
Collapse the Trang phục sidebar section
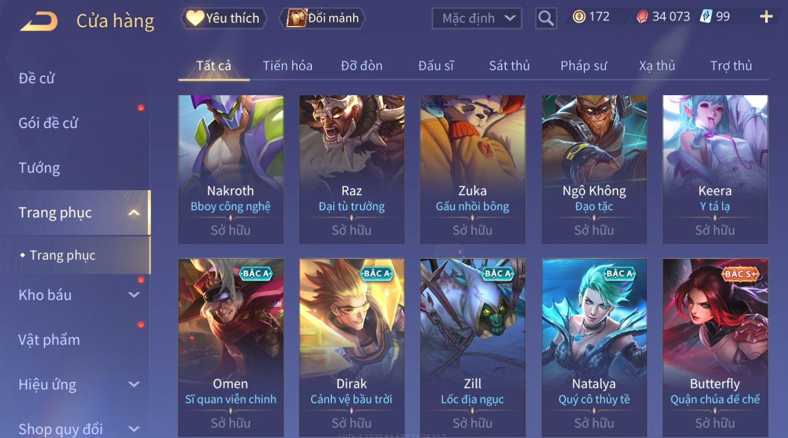[x=134, y=213]
